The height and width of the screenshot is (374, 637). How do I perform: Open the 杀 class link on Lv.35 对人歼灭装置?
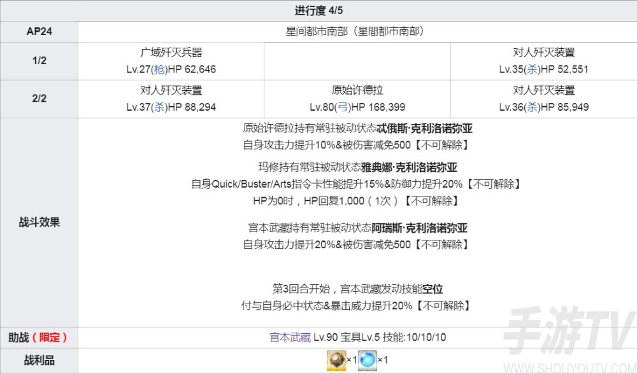click(x=532, y=69)
